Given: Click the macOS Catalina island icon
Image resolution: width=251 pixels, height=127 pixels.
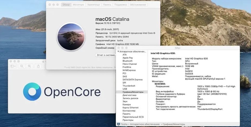Looking at the screenshot, I should [x=71, y=37].
